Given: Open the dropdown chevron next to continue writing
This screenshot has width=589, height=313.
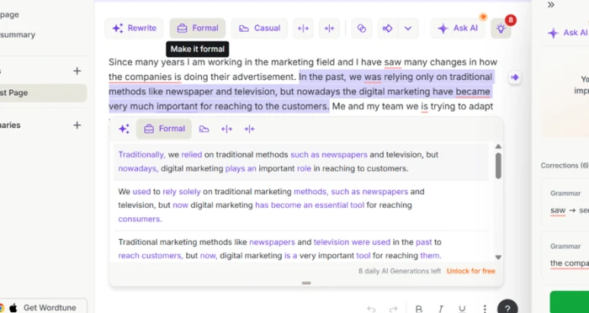Looking at the screenshot, I should (408, 28).
